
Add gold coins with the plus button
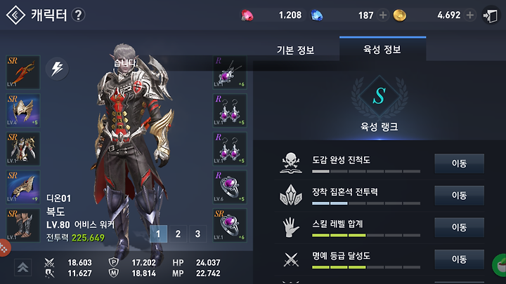[470, 15]
